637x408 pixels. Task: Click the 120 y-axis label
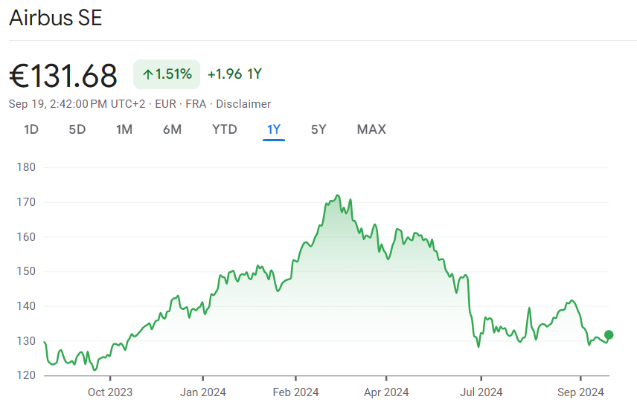coord(26,375)
